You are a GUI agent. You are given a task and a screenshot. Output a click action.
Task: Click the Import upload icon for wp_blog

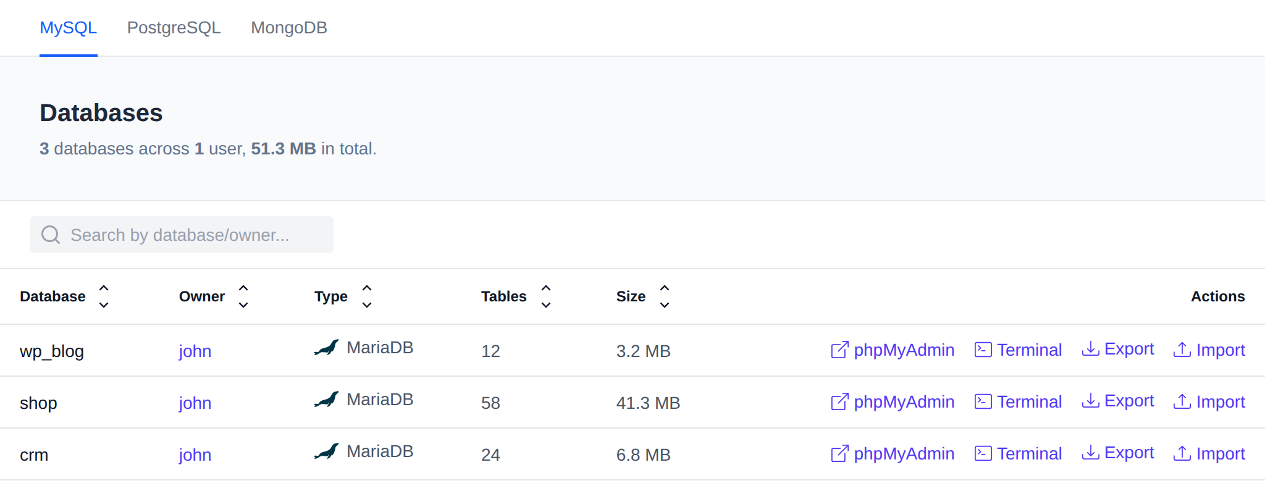(x=1182, y=350)
